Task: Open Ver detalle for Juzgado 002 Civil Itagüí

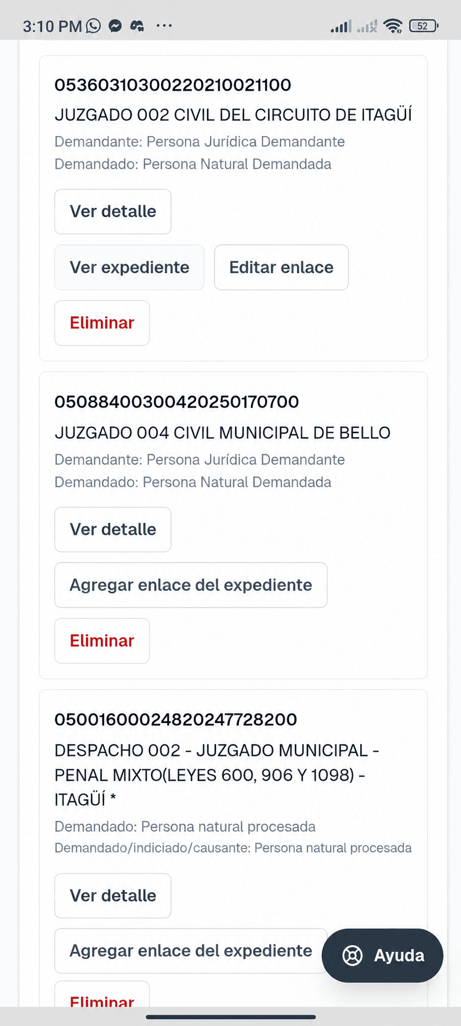Action: 113,212
